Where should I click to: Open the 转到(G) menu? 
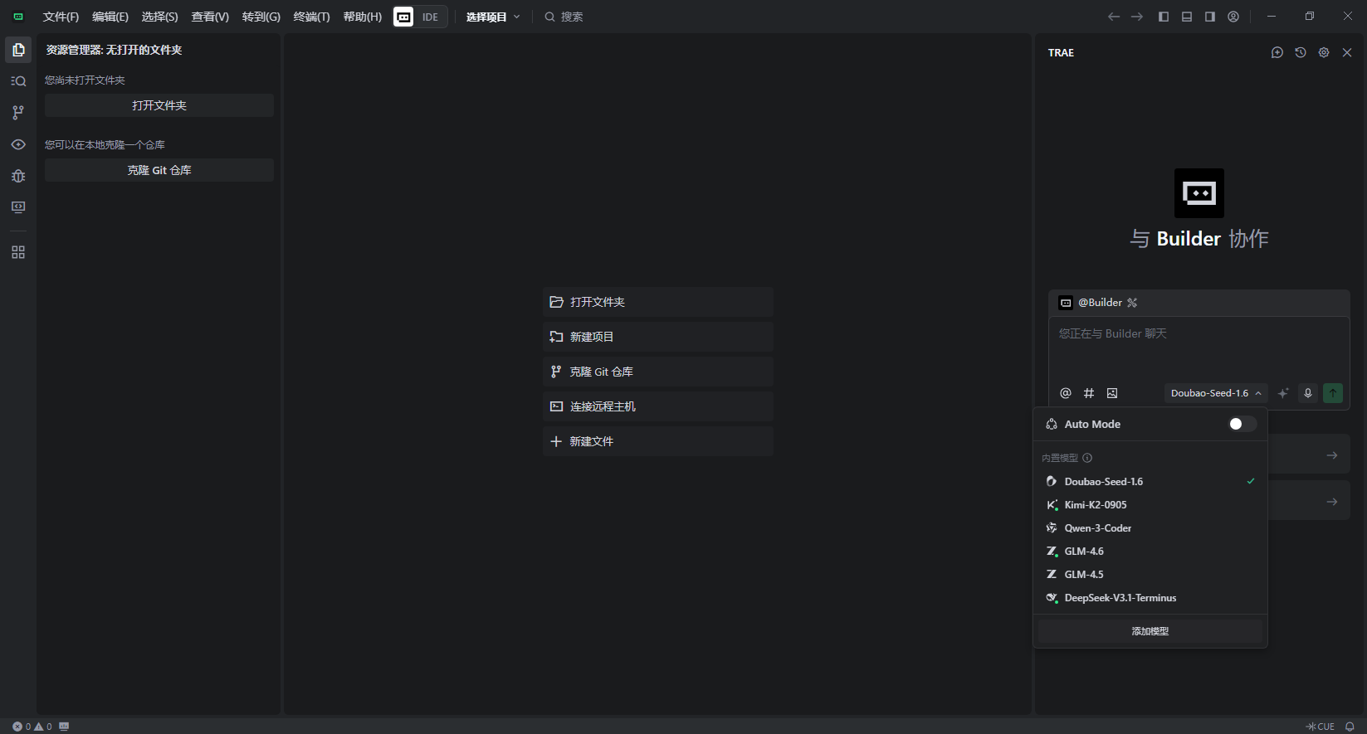coord(261,17)
